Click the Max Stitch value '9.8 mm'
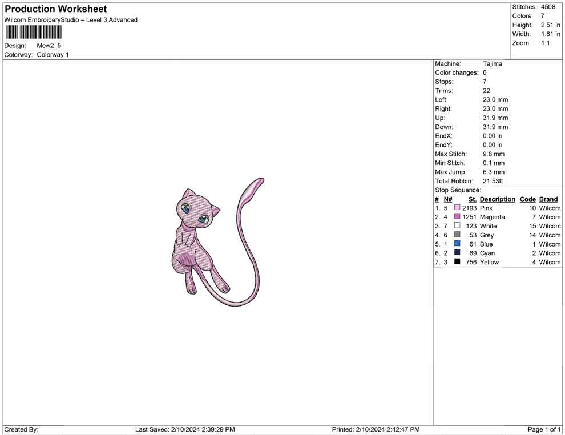The image size is (565, 435). [x=494, y=154]
